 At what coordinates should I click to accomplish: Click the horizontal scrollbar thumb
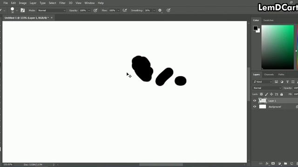pyautogui.click(x=161, y=165)
